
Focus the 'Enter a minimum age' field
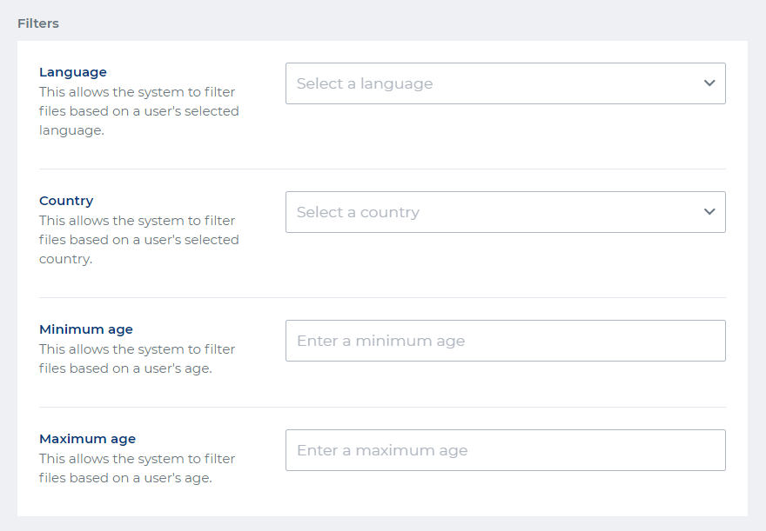[505, 341]
